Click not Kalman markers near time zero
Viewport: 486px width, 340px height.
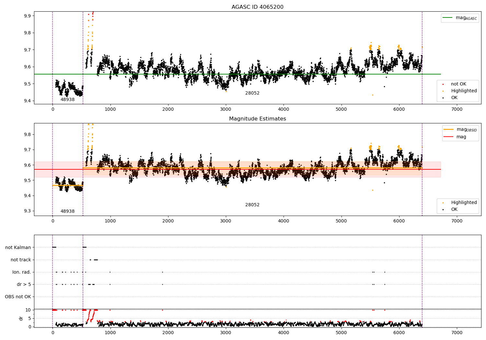54,247
